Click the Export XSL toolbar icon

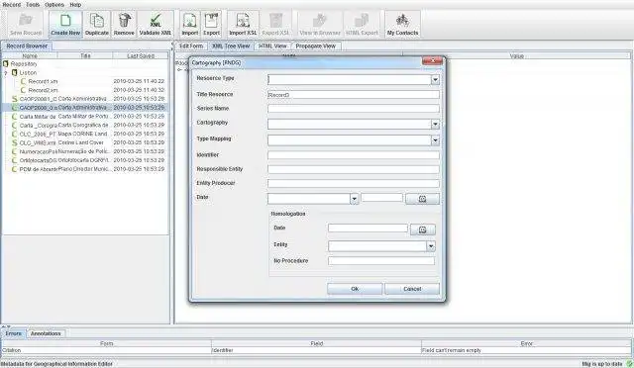(x=275, y=25)
